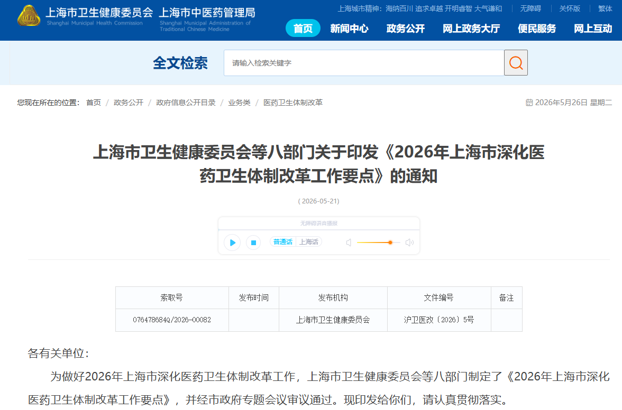Click the Shanghai Health Commission gold emblem logo
This screenshot has width=622, height=410.
coord(29,16)
